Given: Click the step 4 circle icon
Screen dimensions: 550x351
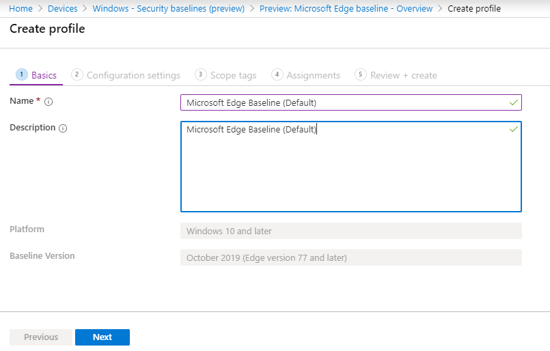Looking at the screenshot, I should tap(277, 74).
